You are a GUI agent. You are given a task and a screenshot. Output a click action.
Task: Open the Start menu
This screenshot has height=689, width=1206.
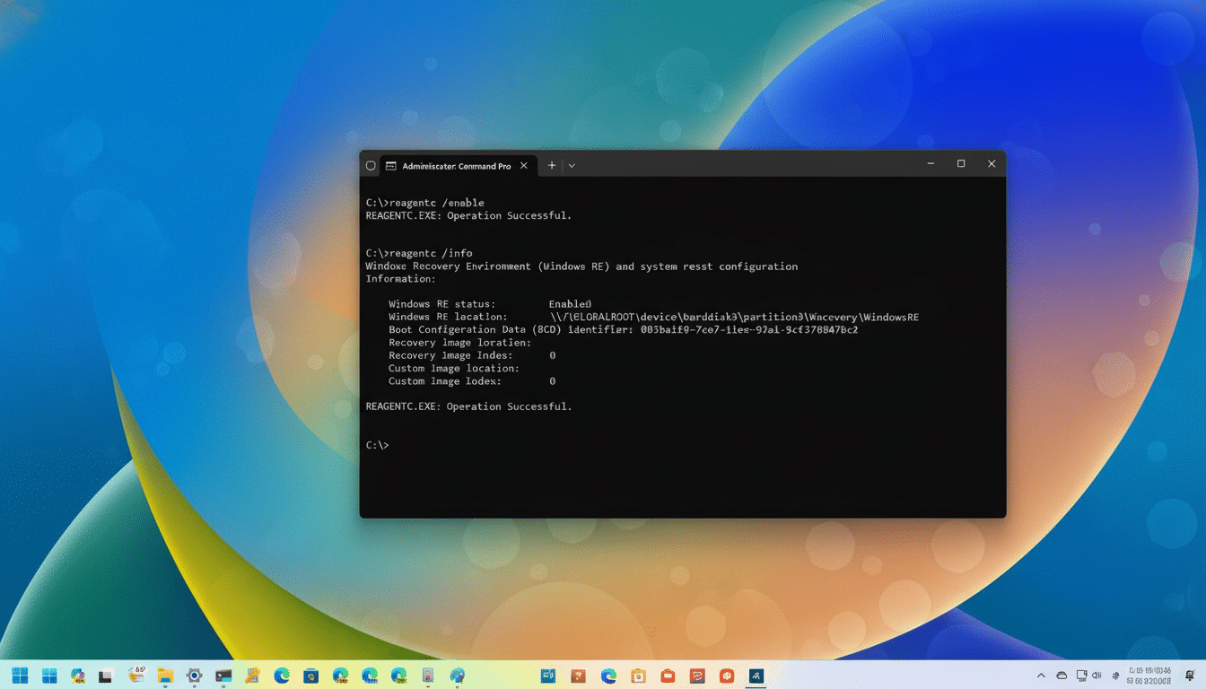[x=19, y=676]
